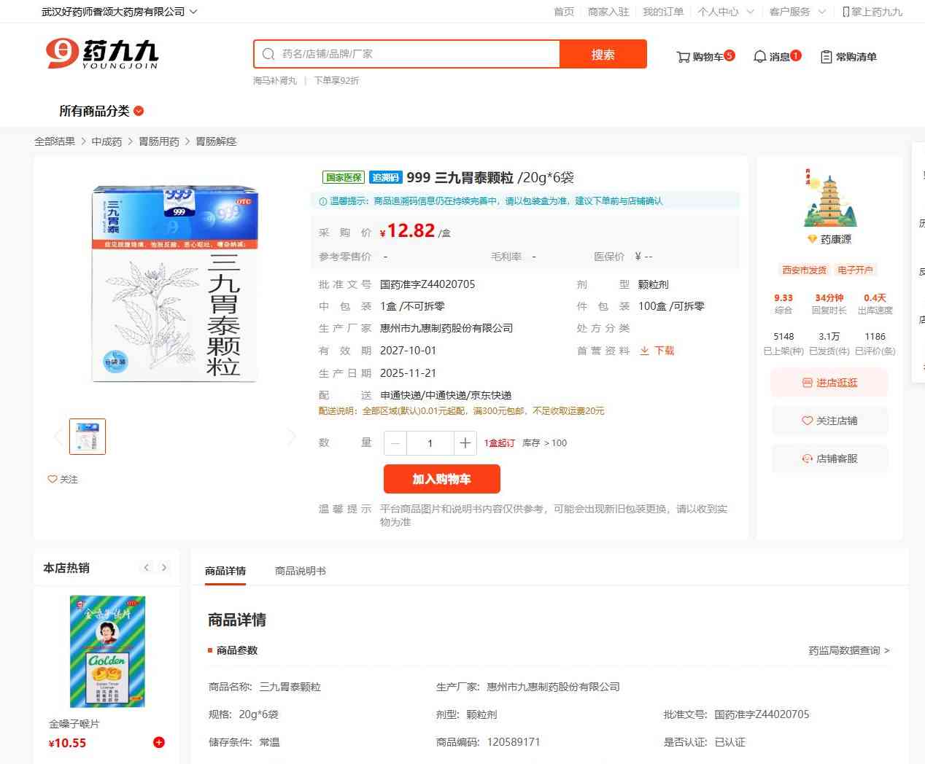Open the messages bell icon
Screen dimensions: 925x764
(x=759, y=57)
